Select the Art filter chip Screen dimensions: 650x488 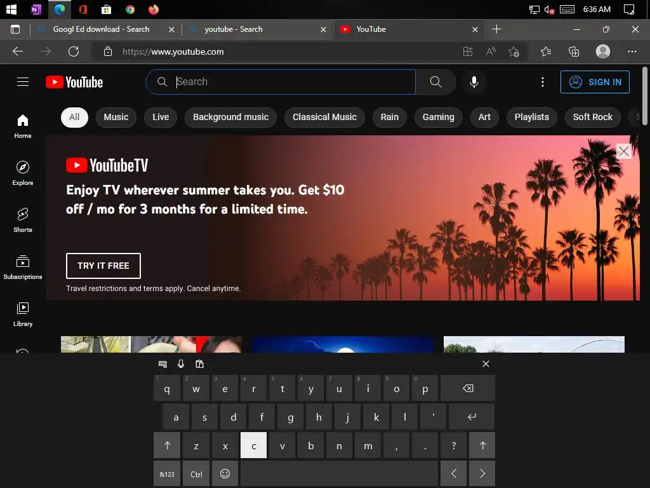(x=484, y=117)
